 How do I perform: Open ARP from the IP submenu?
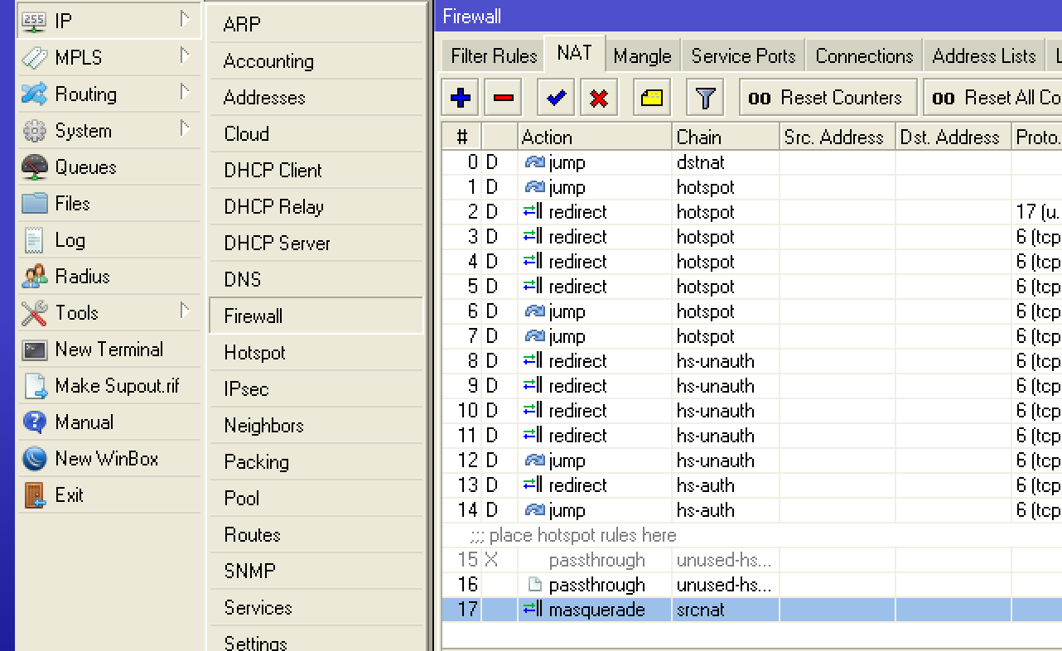[315, 25]
